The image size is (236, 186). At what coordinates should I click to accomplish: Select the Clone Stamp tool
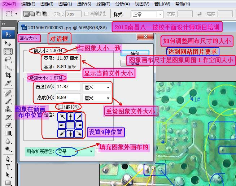pos(8,109)
